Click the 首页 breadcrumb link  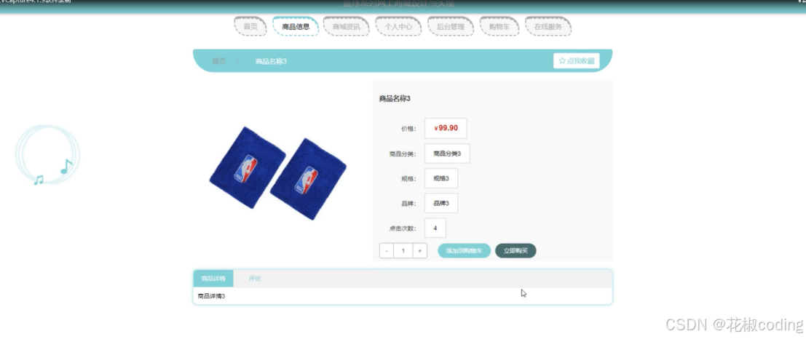coord(219,61)
